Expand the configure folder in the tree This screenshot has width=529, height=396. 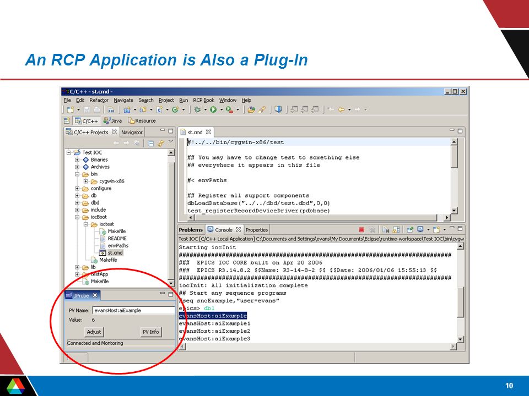coord(77,189)
